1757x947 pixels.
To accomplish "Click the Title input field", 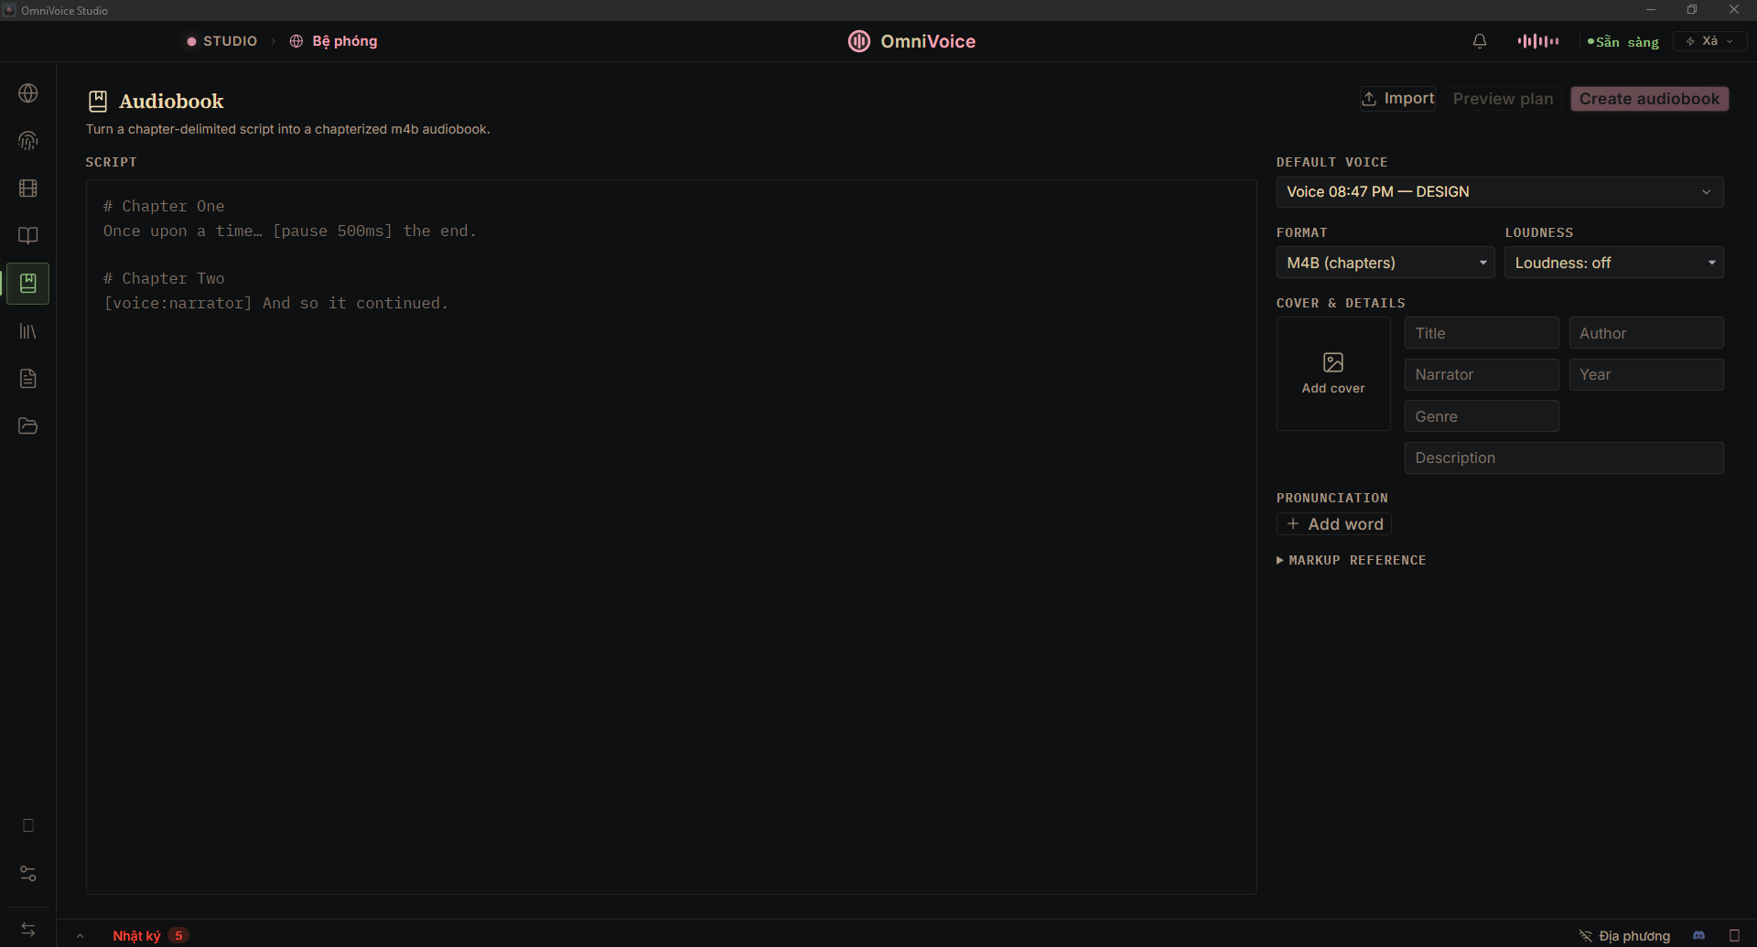I will 1482,333.
